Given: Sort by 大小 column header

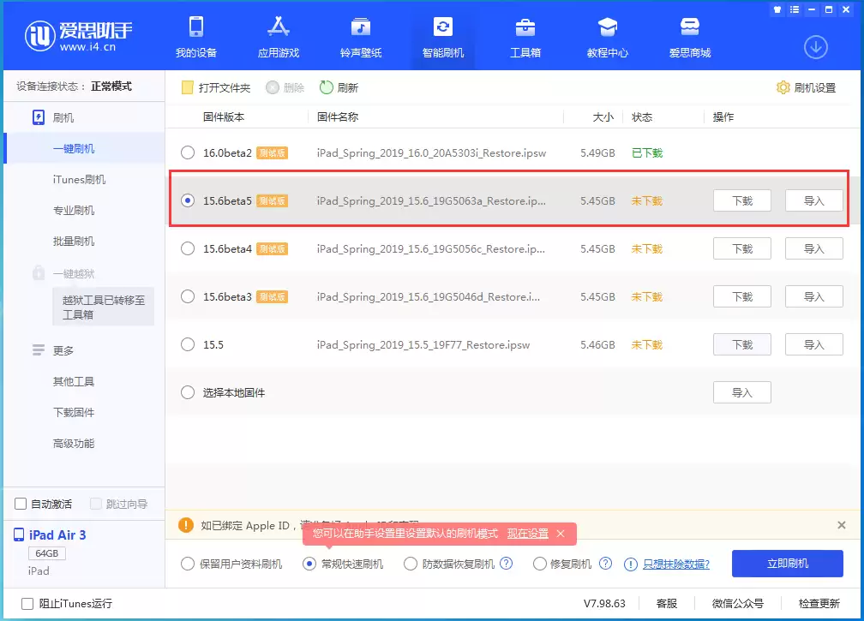Looking at the screenshot, I should pos(603,116).
